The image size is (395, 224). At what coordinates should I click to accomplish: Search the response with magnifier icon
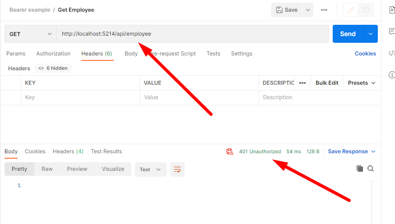coord(371,169)
